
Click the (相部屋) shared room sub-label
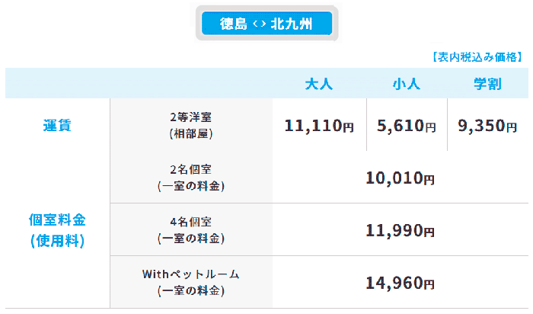(x=190, y=133)
